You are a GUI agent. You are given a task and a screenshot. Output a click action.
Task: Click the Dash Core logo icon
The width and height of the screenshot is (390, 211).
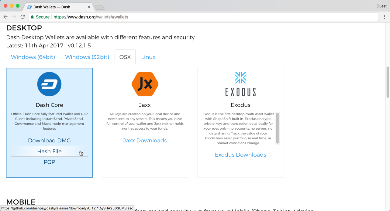pos(49,84)
